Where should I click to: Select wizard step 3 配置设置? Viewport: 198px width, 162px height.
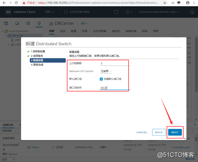pos(48,60)
